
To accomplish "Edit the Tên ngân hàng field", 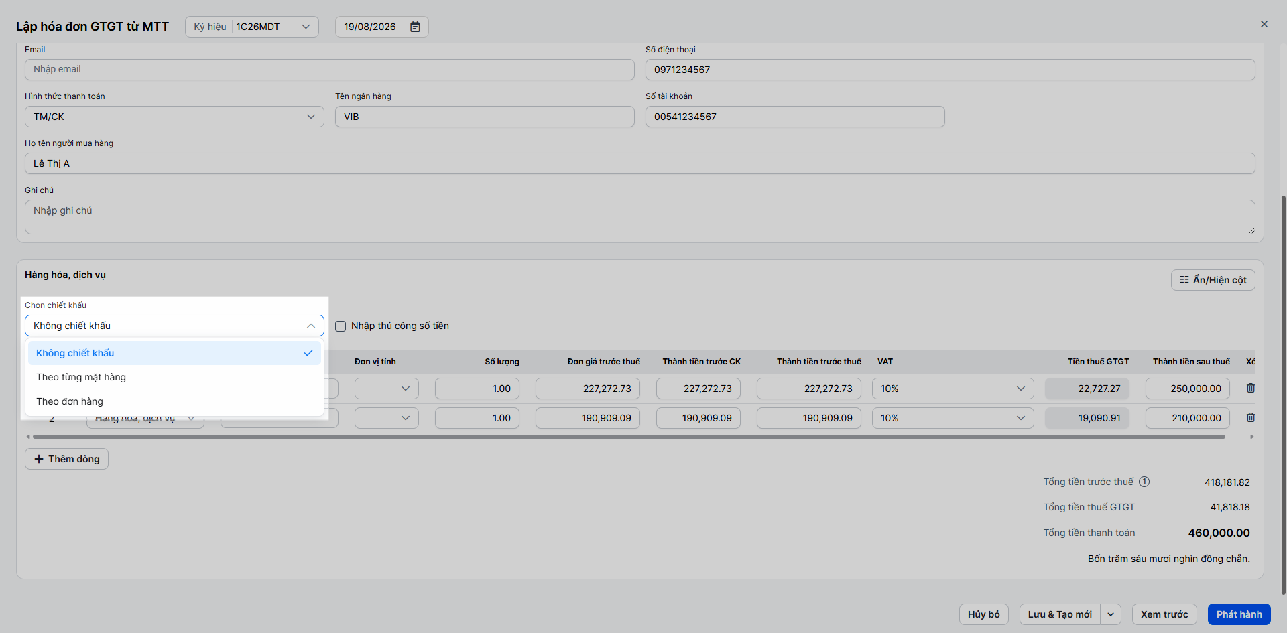I will [x=485, y=117].
